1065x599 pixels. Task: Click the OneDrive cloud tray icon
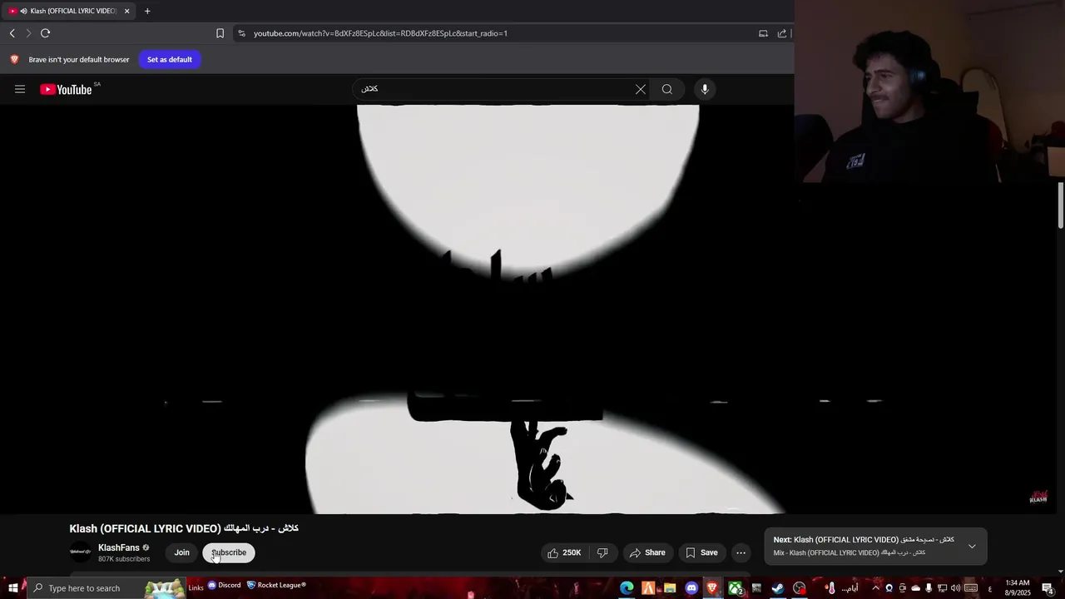[915, 588]
